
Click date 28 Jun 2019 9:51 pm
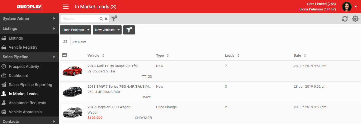pos(310,66)
